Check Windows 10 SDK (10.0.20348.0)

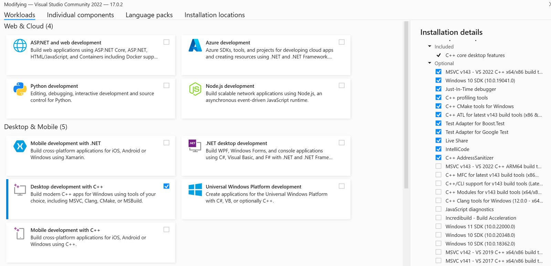pos(438,235)
